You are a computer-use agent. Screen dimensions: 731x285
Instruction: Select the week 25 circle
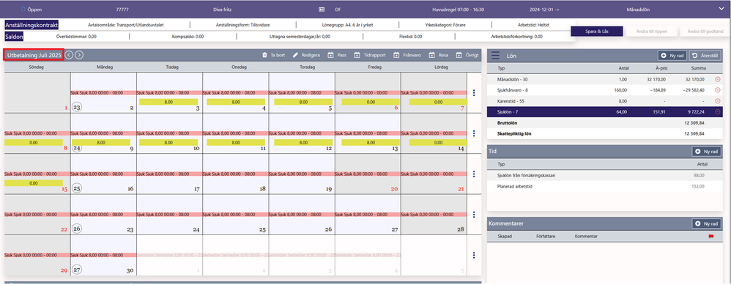click(x=77, y=188)
